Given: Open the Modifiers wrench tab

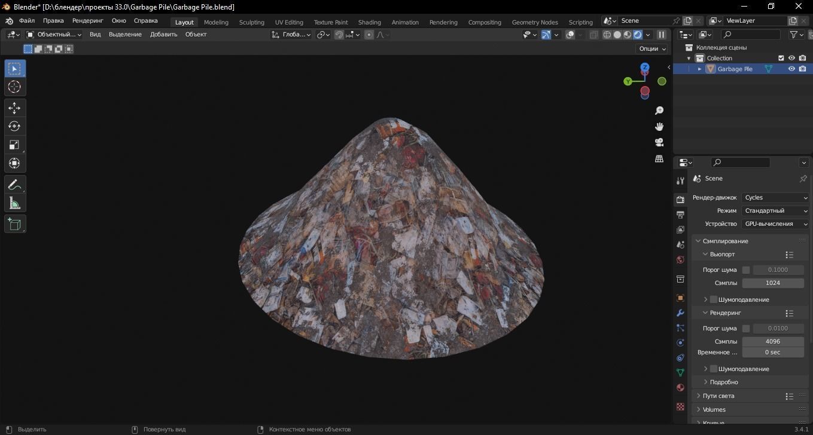Looking at the screenshot, I should [x=680, y=313].
